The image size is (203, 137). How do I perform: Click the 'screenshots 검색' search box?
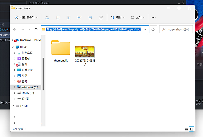(x=176, y=29)
